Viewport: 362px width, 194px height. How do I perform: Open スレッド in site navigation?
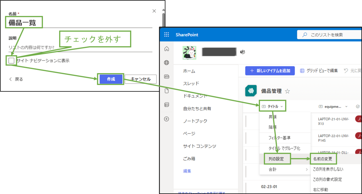pyautogui.click(x=191, y=84)
